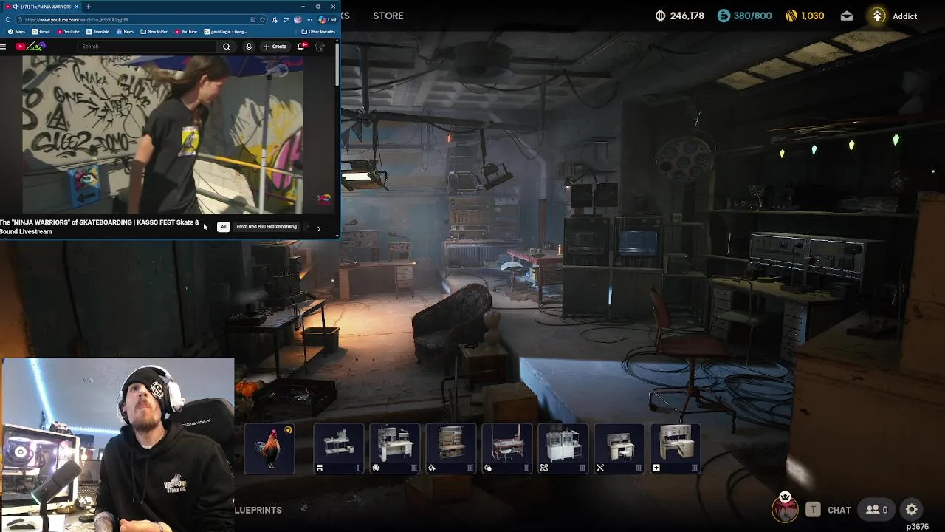Open the BLUEPRINTS label

pos(258,510)
